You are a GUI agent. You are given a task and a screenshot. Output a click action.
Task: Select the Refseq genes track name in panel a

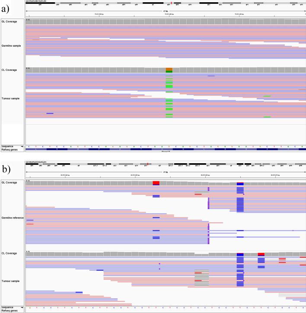tap(10, 150)
